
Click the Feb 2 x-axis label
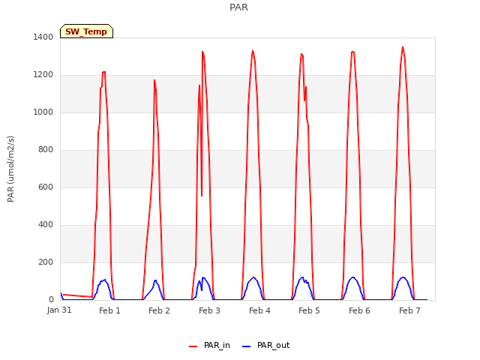coord(159,310)
